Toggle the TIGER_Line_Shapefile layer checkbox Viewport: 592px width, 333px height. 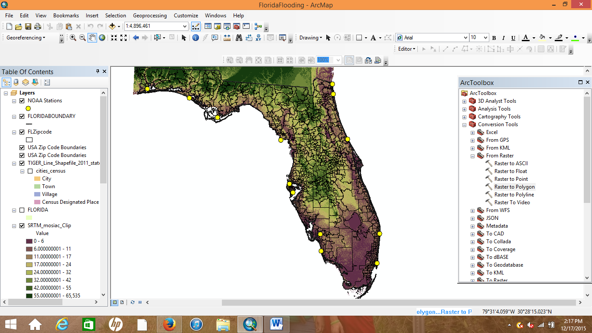(x=22, y=163)
